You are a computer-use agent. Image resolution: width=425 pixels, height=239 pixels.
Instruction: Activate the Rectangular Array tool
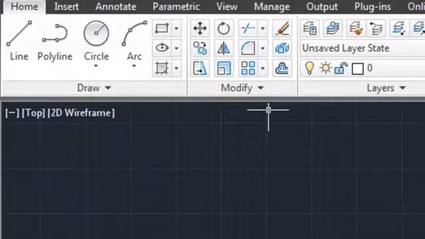[x=248, y=68]
